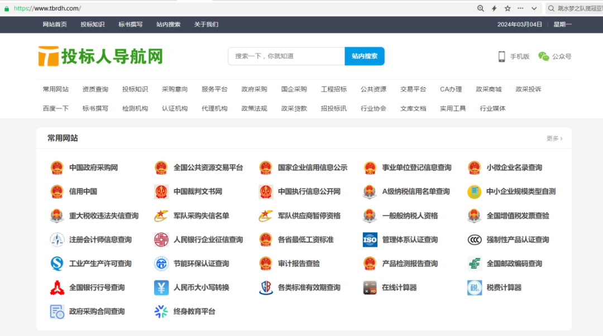Click the 工业产生产许可查询 blue S icon
603x336 pixels.
[x=57, y=263]
